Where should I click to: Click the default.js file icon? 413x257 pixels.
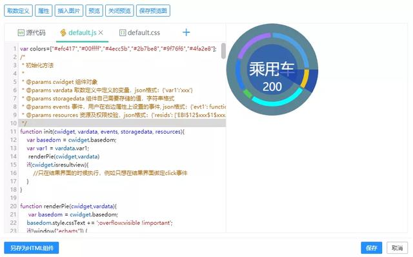tap(63, 33)
